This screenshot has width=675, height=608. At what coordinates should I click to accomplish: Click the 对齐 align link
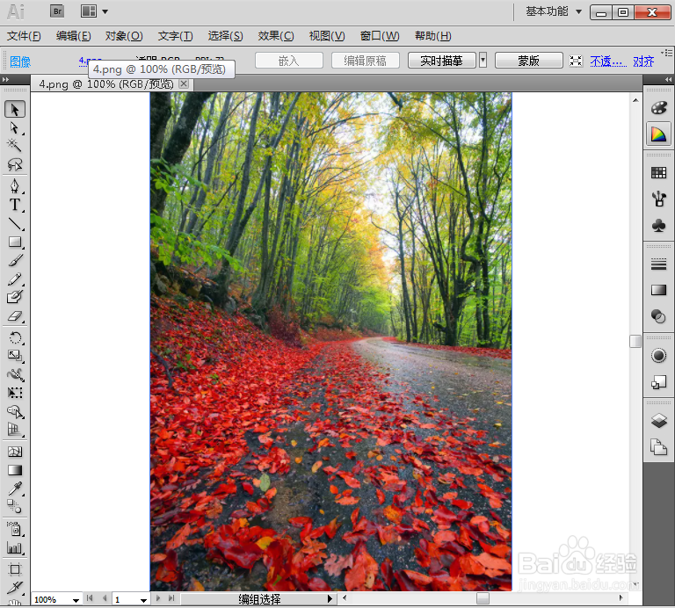(x=643, y=62)
